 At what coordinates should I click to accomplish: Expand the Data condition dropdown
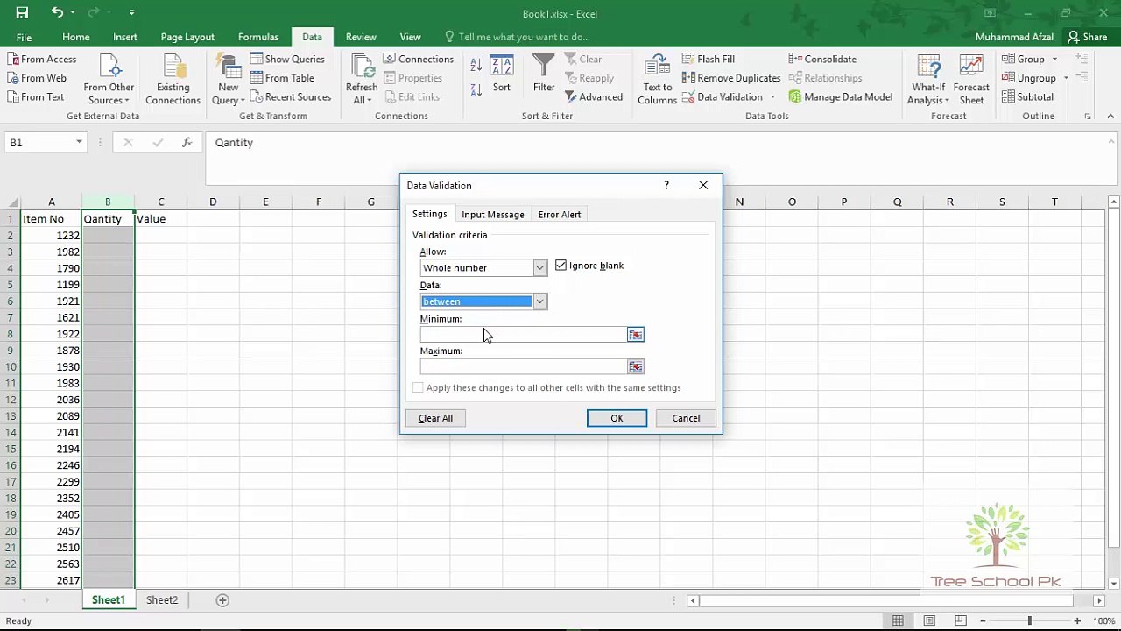coord(539,301)
